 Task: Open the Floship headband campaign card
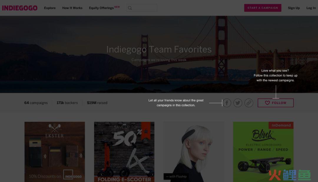pos(194,152)
